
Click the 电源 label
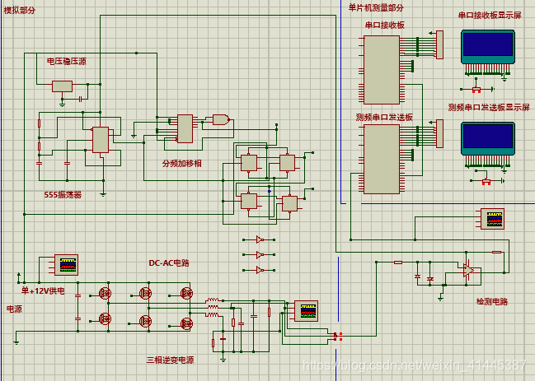click(x=14, y=309)
